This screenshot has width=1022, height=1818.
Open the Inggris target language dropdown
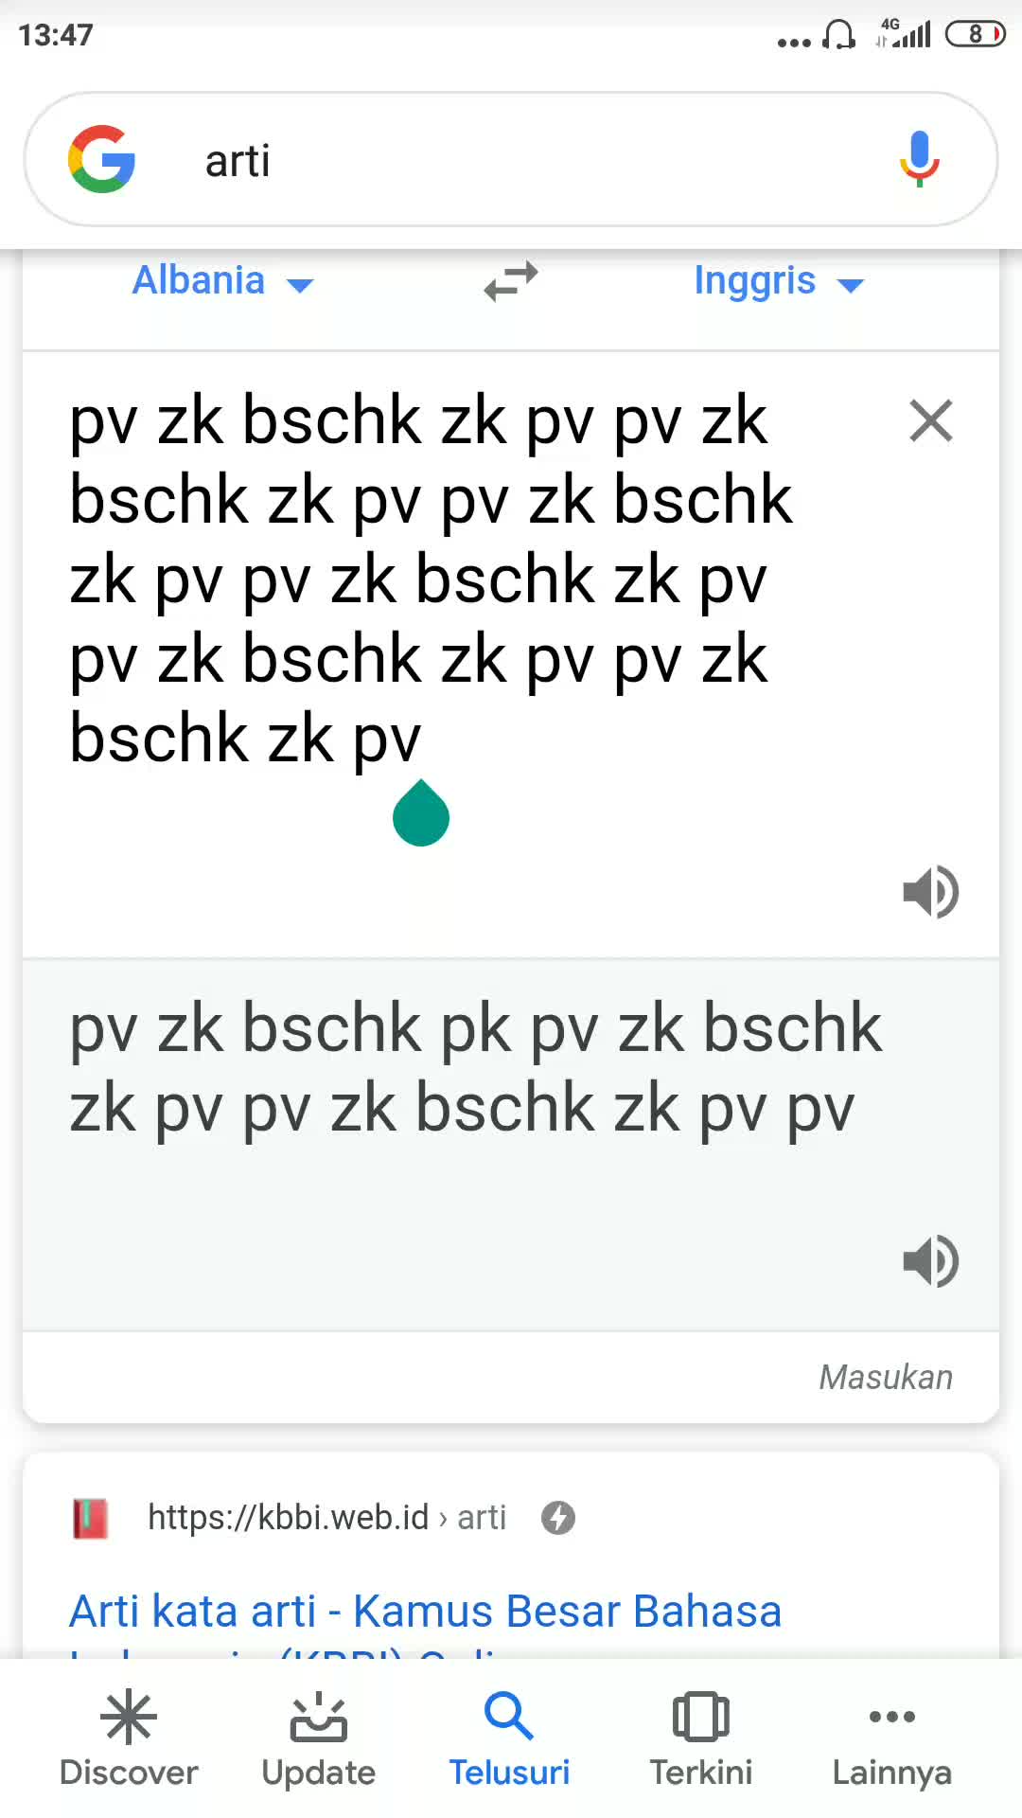click(x=778, y=281)
